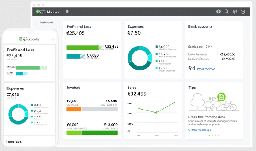The width and height of the screenshot is (256, 151).
Task: Tap mobile Profit and Loss heading
Action: click(x=20, y=50)
